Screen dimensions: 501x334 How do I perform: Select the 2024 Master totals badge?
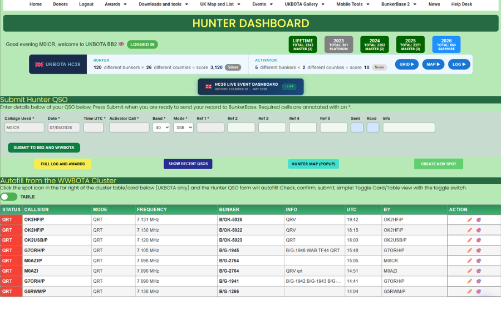pos(375,45)
